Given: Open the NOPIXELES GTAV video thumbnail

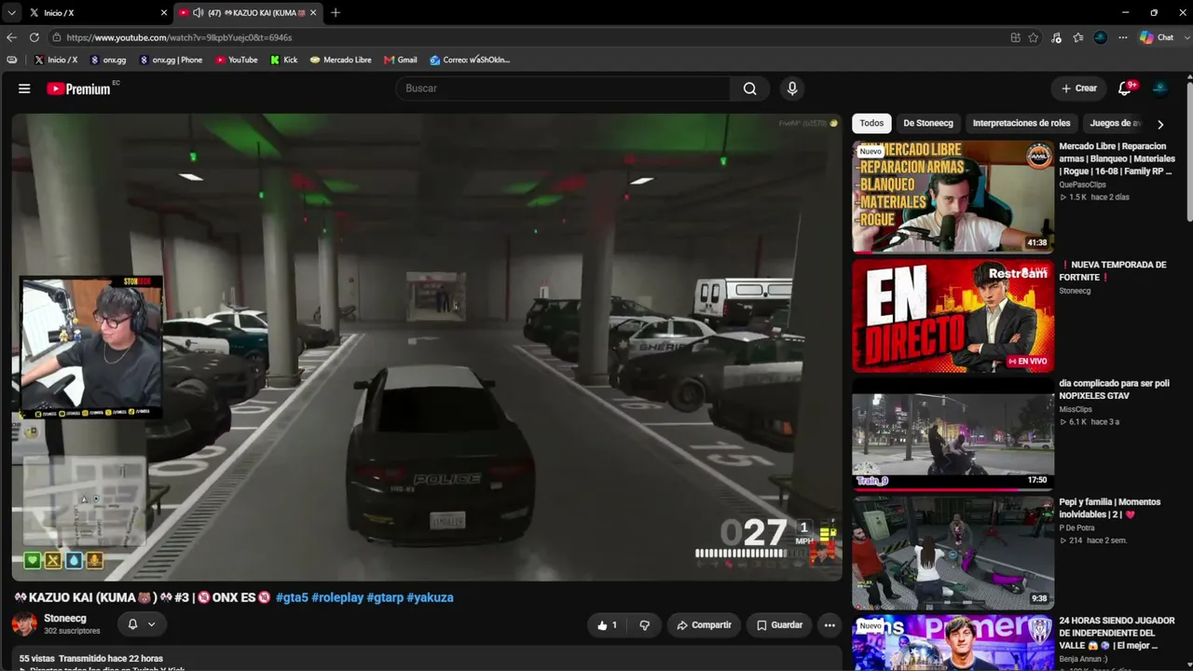Looking at the screenshot, I should pos(953,433).
